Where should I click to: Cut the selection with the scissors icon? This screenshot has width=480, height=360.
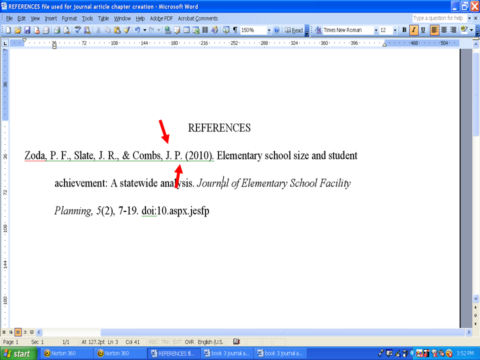click(x=98, y=30)
